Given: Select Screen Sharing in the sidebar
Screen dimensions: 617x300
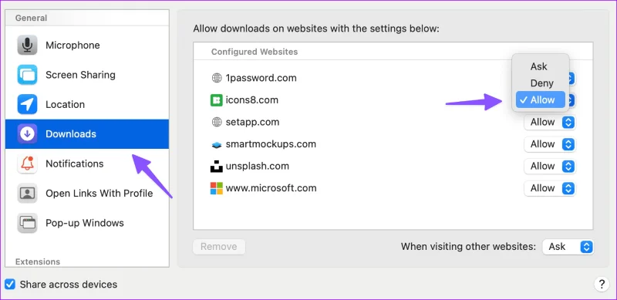Looking at the screenshot, I should (87, 75).
